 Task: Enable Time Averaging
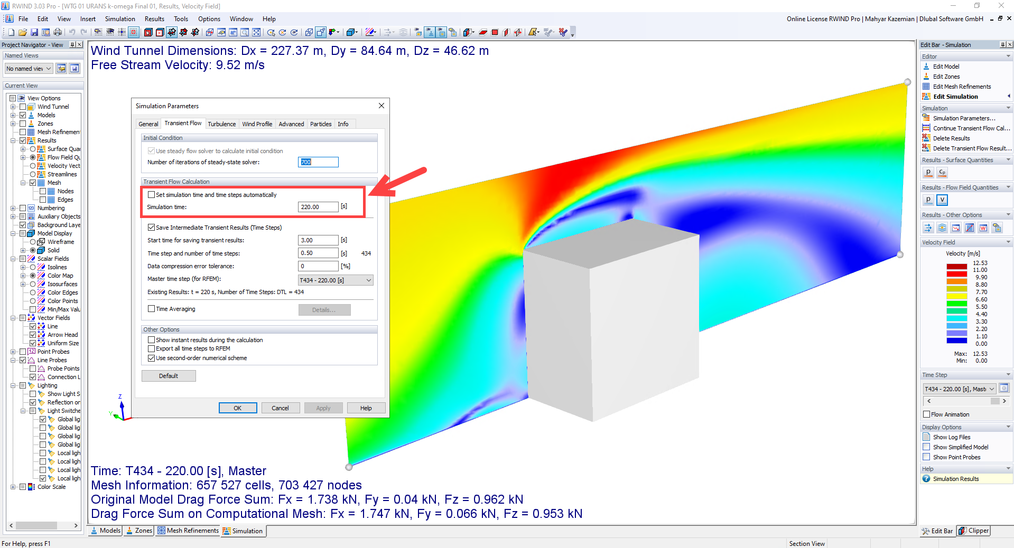click(152, 309)
